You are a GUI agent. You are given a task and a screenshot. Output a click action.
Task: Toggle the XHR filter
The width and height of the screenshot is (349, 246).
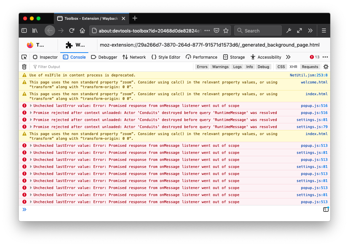click(x=293, y=67)
